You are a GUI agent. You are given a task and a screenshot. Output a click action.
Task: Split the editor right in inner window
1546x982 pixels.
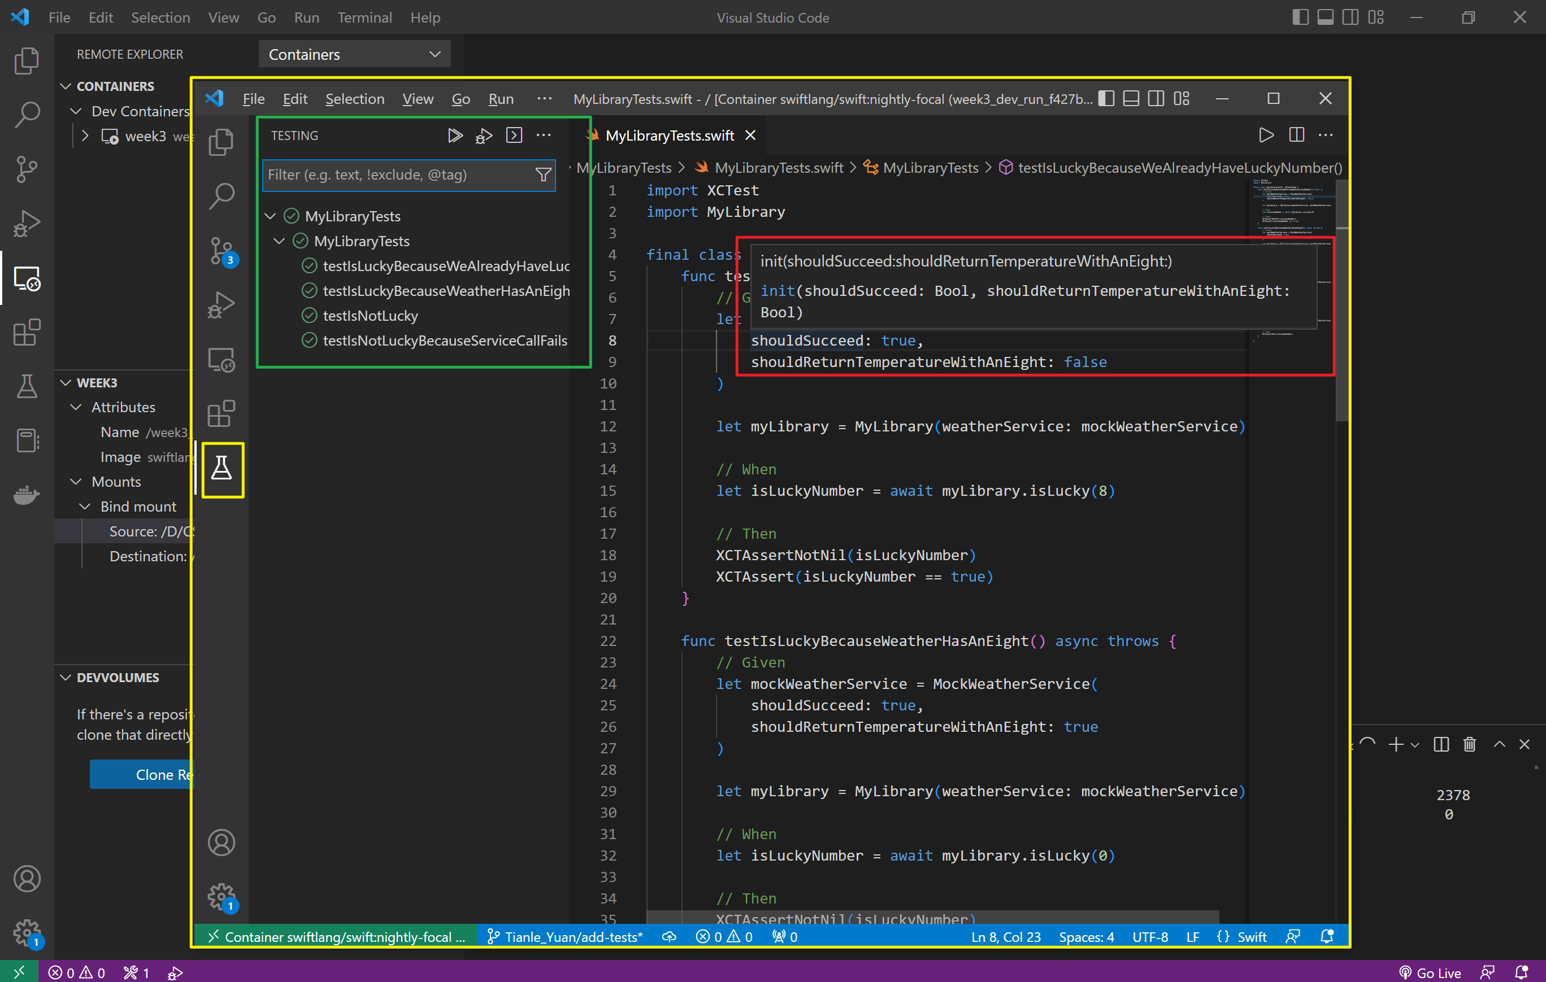pyautogui.click(x=1296, y=136)
